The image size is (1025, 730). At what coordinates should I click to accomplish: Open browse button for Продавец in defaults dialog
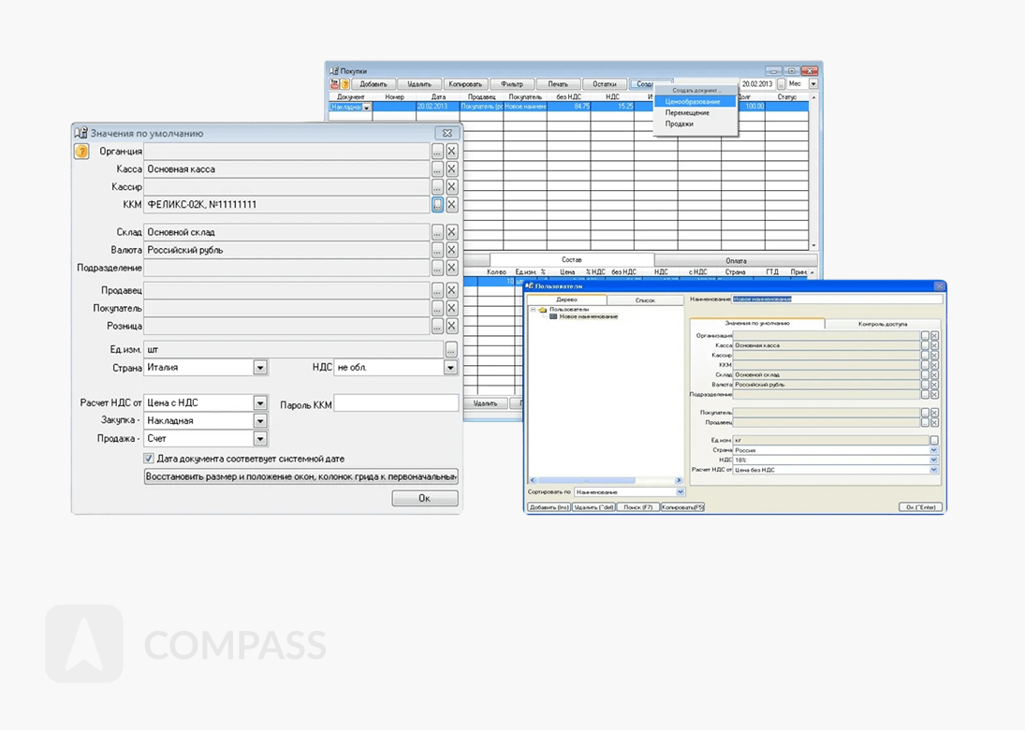point(437,291)
